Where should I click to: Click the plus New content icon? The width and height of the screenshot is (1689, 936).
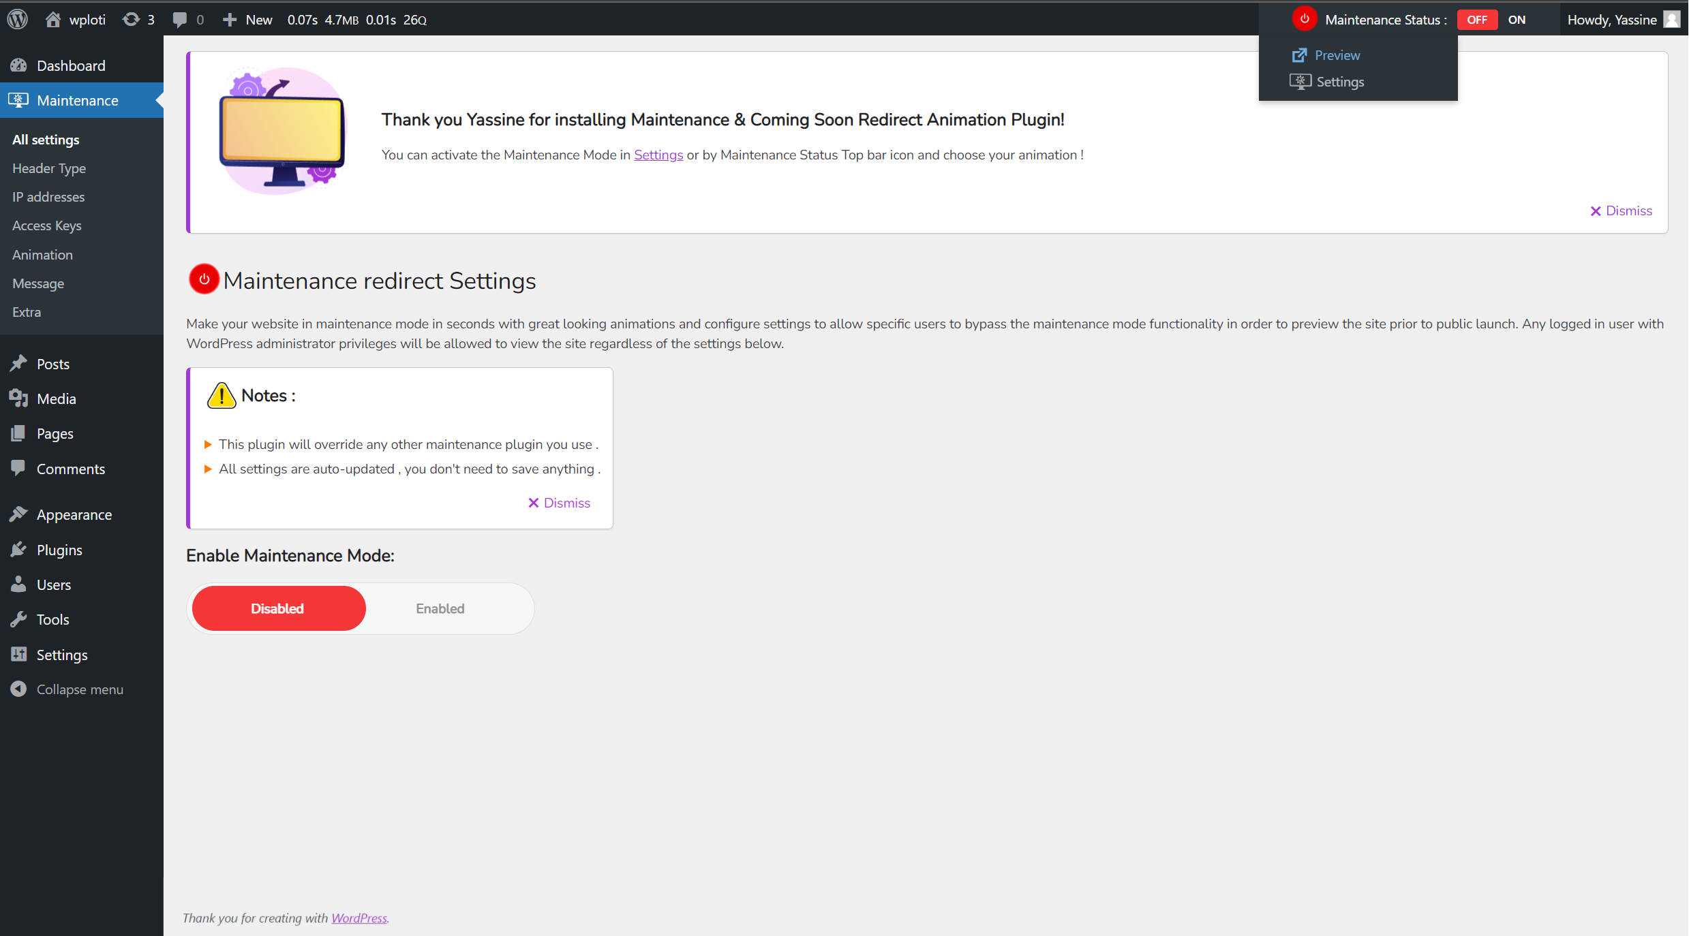[x=230, y=20]
